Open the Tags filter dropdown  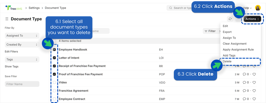pos(22,60)
